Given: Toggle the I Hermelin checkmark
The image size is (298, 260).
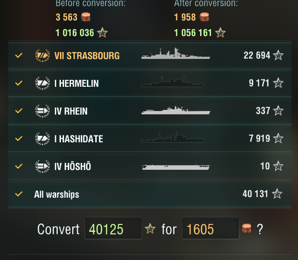Looking at the screenshot, I should point(19,83).
